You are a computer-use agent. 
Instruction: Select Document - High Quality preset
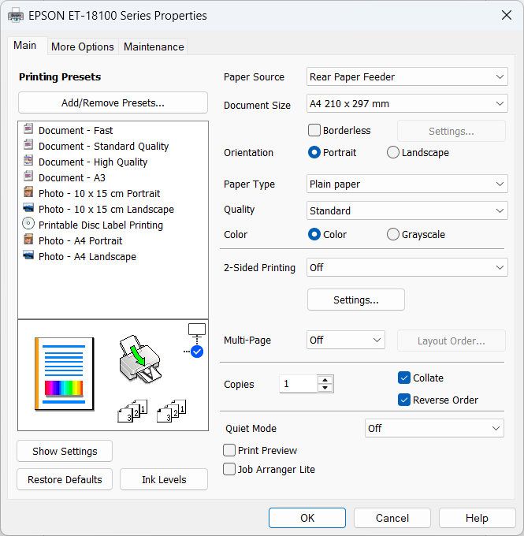click(x=93, y=162)
